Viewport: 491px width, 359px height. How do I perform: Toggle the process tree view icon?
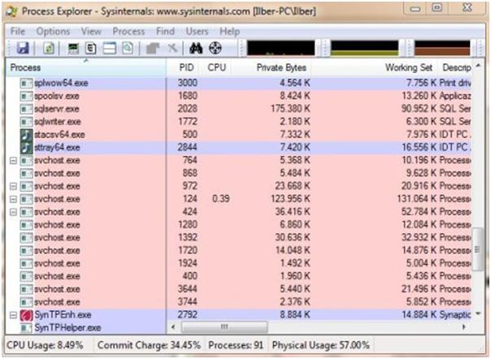click(x=91, y=48)
